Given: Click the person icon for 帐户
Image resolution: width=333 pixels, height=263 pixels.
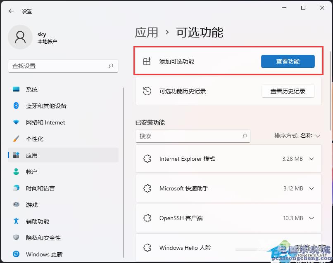Looking at the screenshot, I should 16,171.
